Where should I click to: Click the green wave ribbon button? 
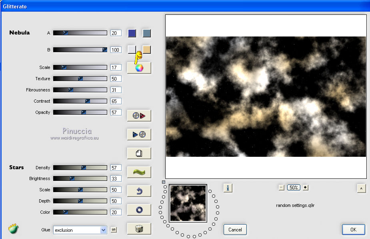[x=139, y=172]
